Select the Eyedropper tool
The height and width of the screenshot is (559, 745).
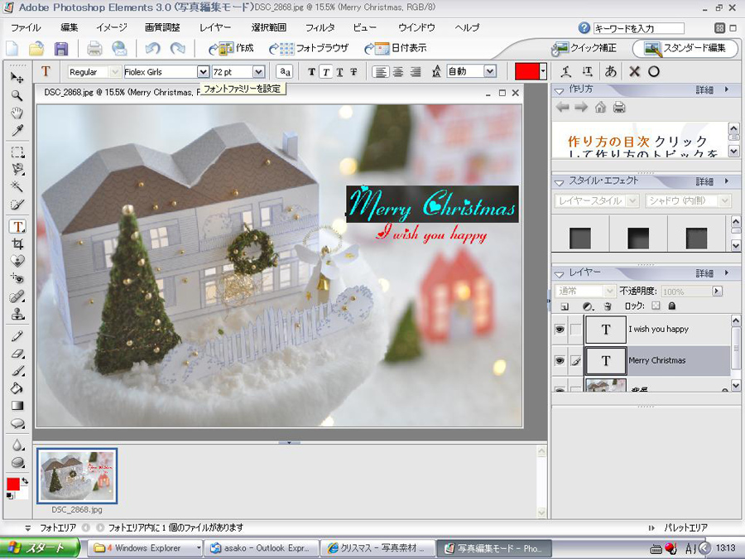[17, 130]
